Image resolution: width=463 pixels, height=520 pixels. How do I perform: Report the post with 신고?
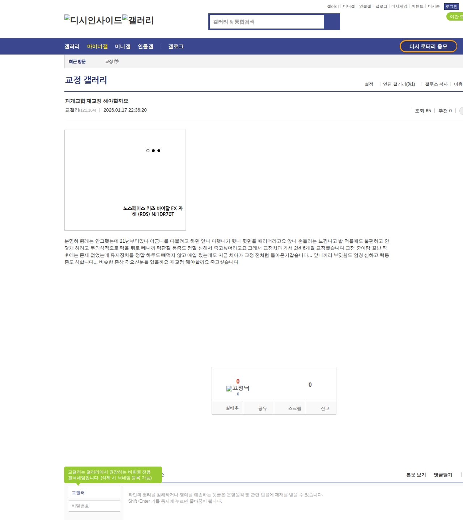coord(321,408)
